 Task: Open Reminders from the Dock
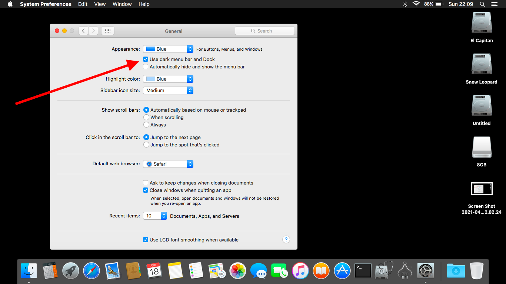pyautogui.click(x=196, y=271)
